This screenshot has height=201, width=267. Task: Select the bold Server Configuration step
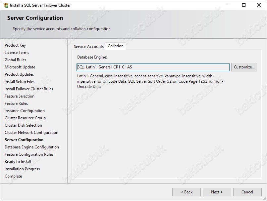click(24, 140)
